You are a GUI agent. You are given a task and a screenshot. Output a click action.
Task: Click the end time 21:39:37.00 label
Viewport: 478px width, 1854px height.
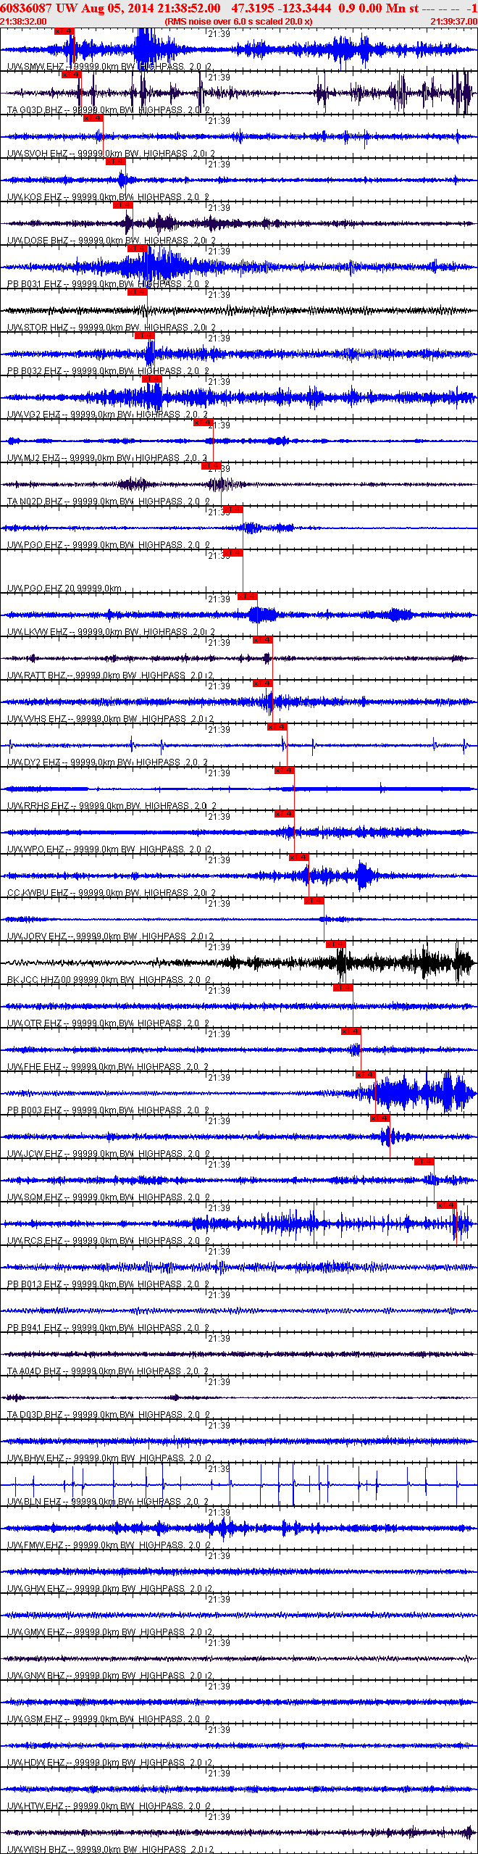(x=454, y=22)
